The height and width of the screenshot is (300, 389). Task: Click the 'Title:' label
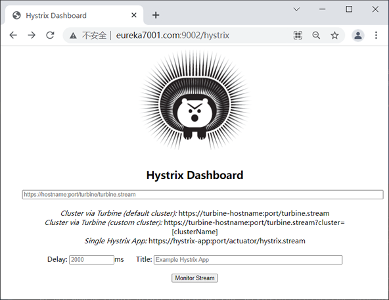144,259
